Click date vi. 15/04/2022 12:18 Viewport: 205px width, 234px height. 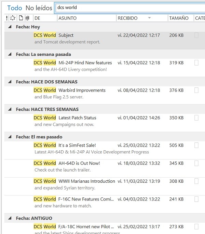coord(139,63)
